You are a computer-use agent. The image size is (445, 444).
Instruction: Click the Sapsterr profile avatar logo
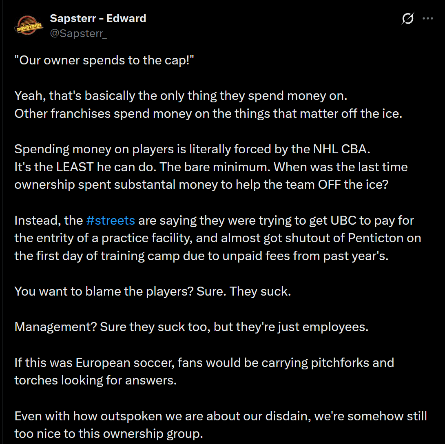tap(28, 26)
